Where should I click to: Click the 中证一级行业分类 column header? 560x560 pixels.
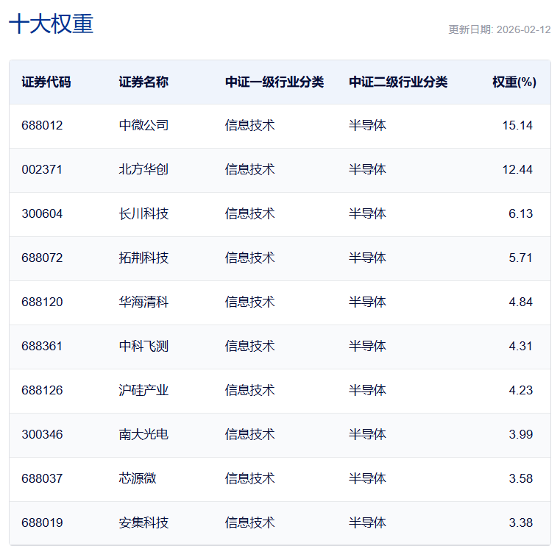(274, 82)
